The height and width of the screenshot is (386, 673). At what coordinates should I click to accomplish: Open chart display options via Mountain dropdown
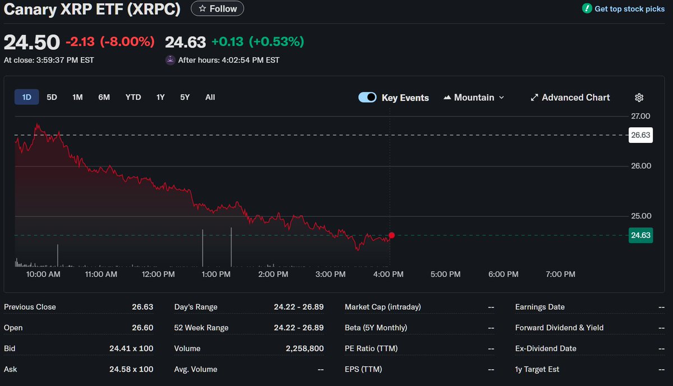pyautogui.click(x=474, y=97)
